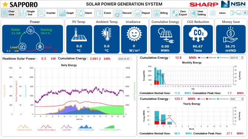Click the 90.67 Tons value
The image size is (248, 139).
pos(198,46)
